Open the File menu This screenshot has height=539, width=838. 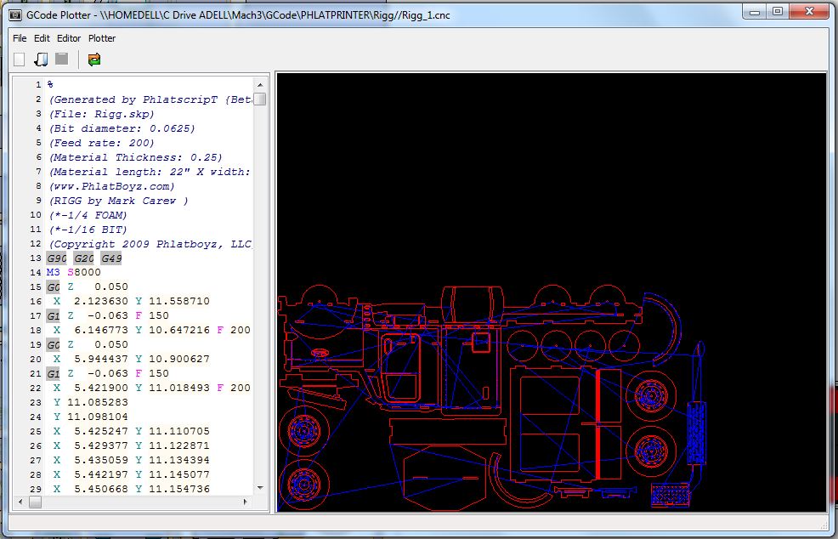coord(20,38)
